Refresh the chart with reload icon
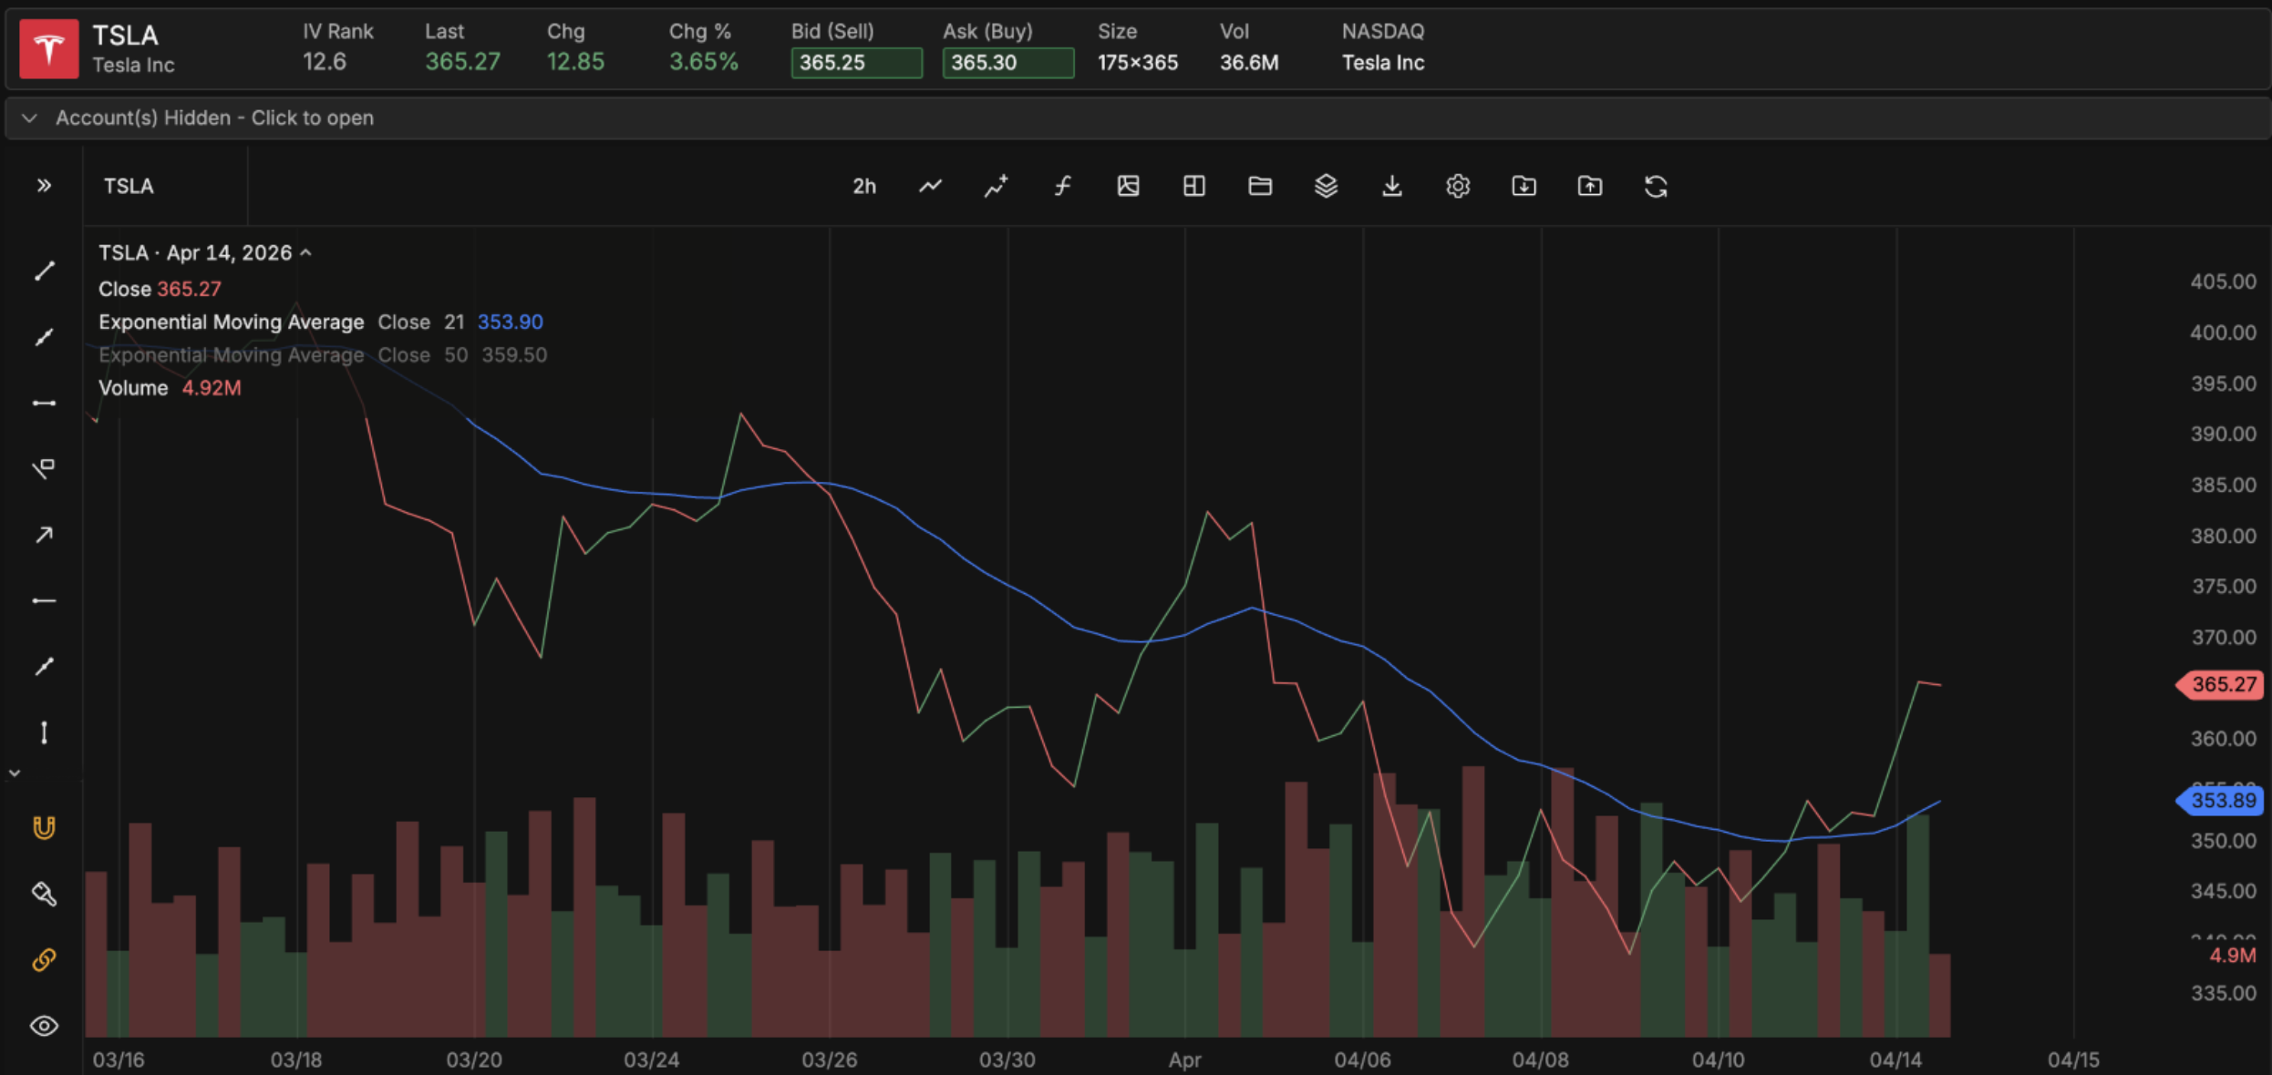The width and height of the screenshot is (2272, 1075). 1657,187
